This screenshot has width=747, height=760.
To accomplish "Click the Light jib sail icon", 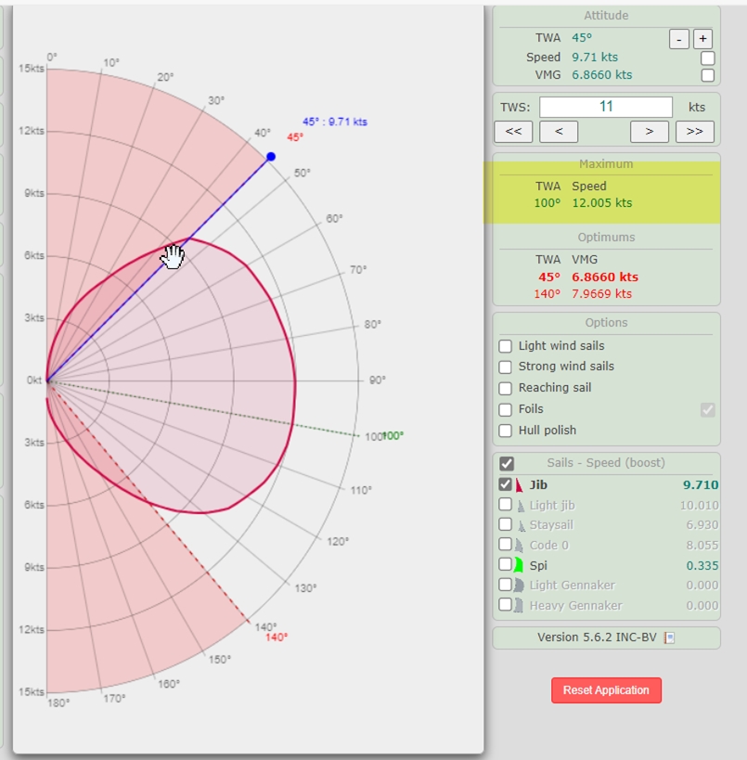I will coord(520,506).
